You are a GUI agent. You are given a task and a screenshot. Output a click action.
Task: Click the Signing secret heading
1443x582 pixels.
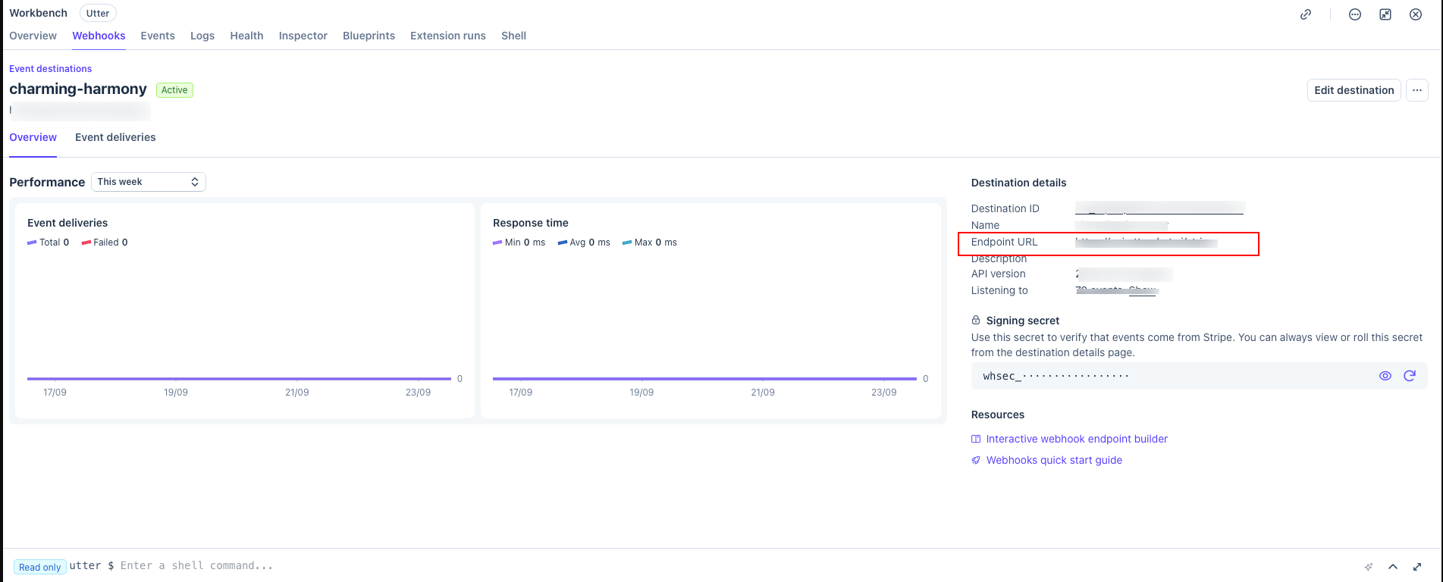1023,321
